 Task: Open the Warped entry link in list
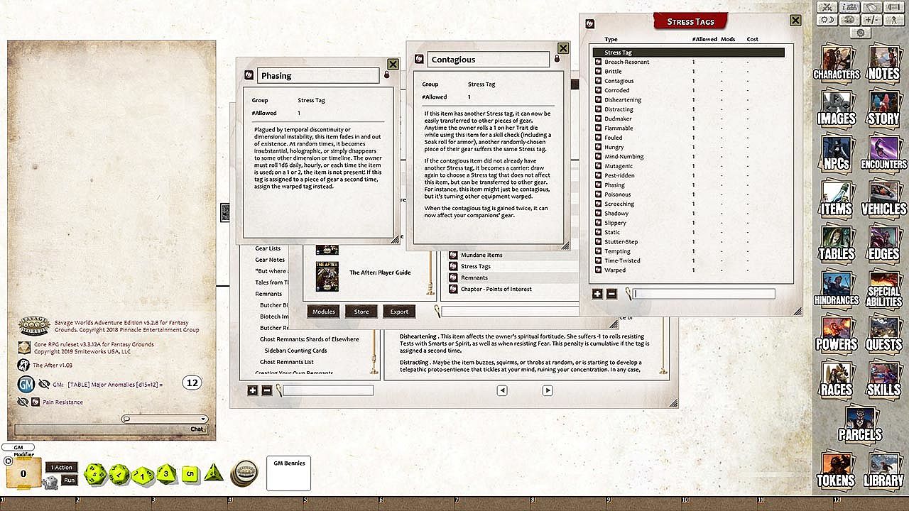[599, 270]
